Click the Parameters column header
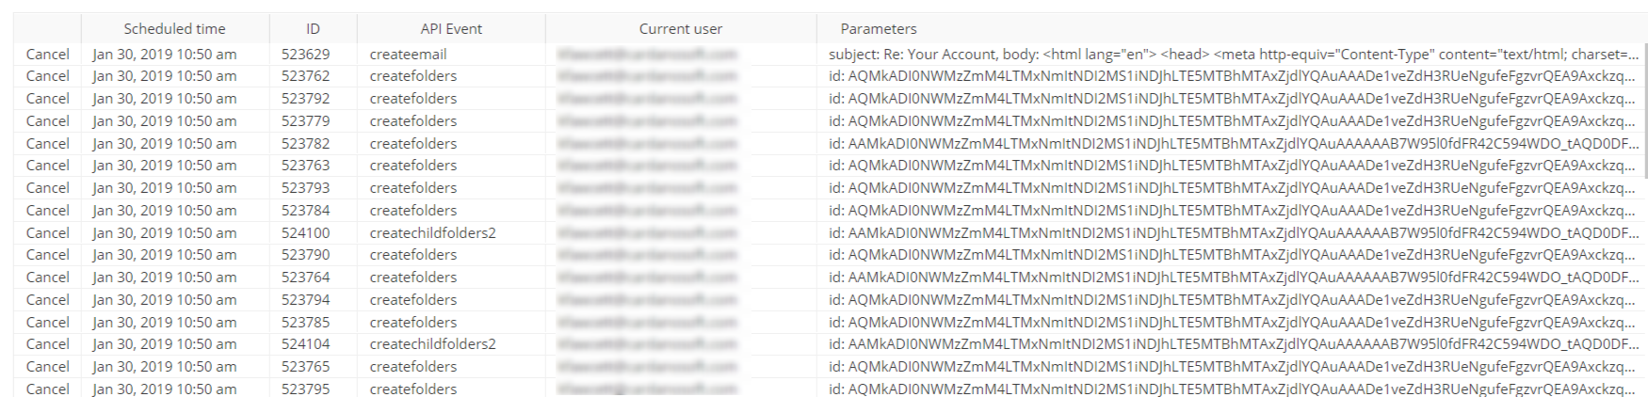This screenshot has width=1648, height=397. pos(879,29)
